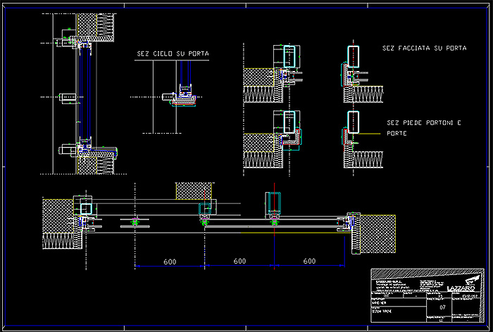Viewport: 493px width, 332px height.
Task: Select sheet number 07 in title block
Action: click(442, 307)
